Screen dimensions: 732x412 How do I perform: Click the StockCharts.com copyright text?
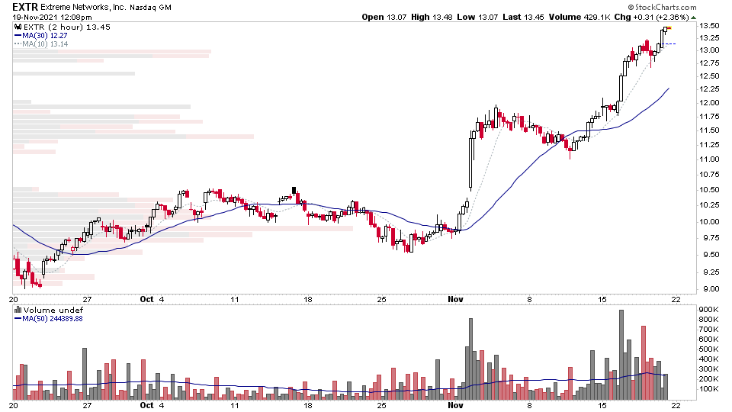662,7
